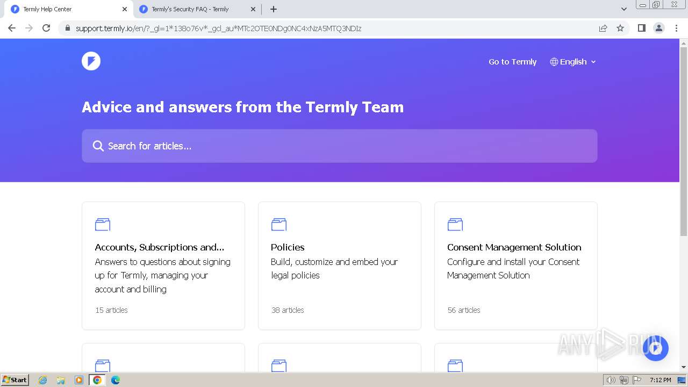The width and height of the screenshot is (688, 387).
Task: Open Accounts, Subscriptions and... collection
Action: (163, 266)
